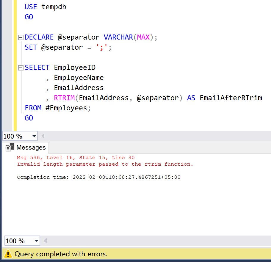Open the Messages pane zoom level dropdown
This screenshot has width=271, height=262.
[37, 241]
